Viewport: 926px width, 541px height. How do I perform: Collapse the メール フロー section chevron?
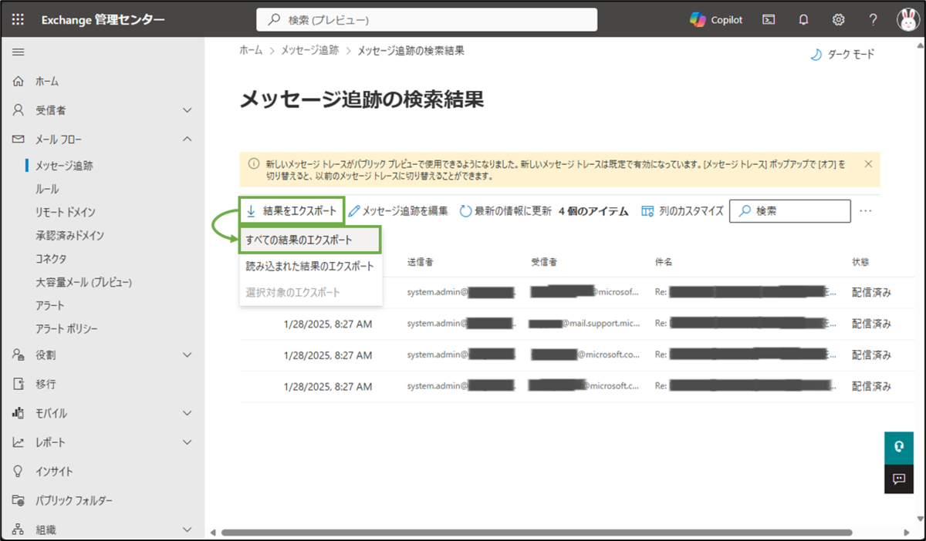187,139
